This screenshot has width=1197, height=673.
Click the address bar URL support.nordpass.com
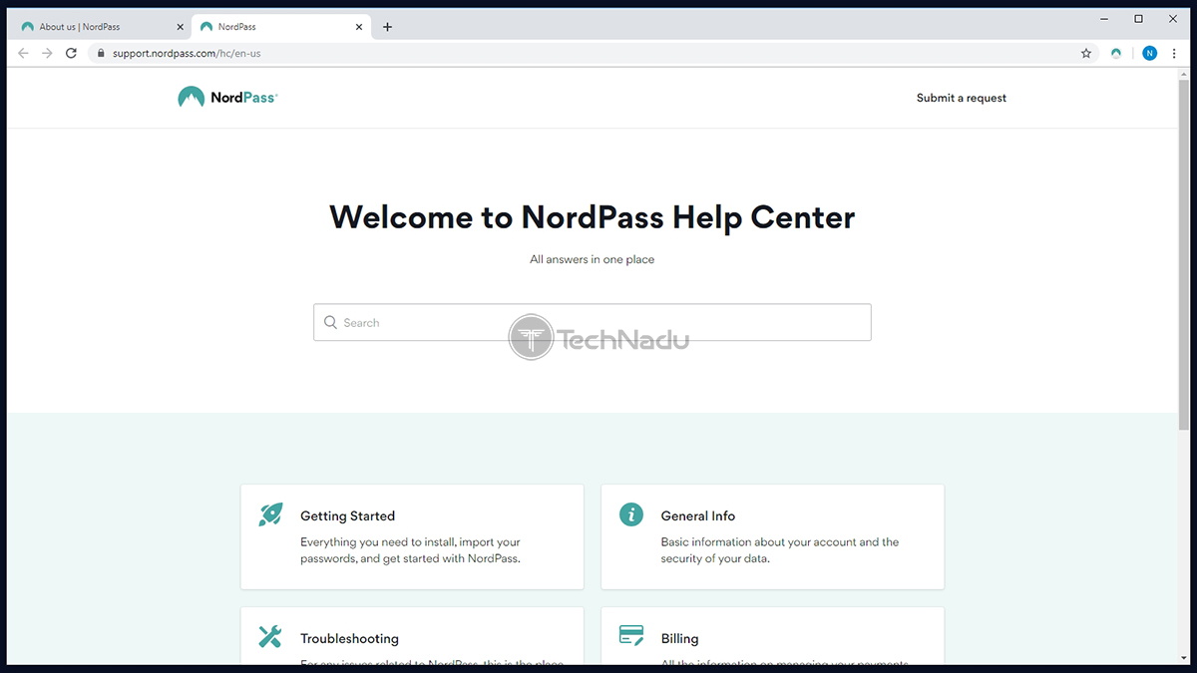tap(187, 53)
